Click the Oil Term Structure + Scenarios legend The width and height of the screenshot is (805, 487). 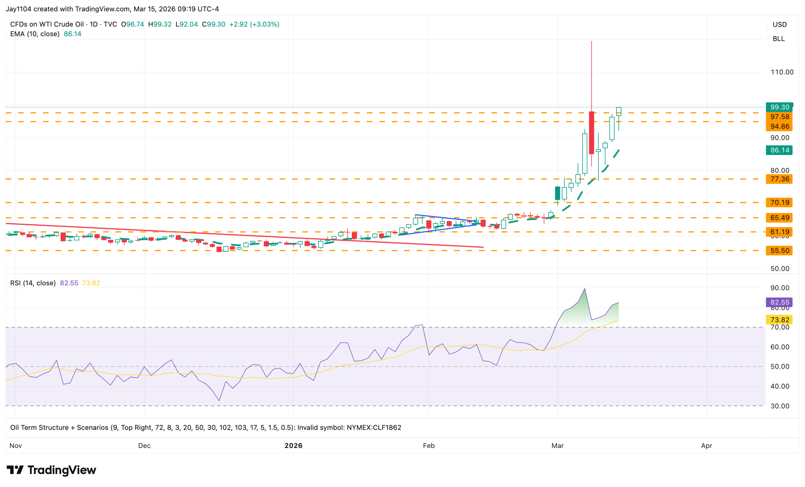pos(59,428)
